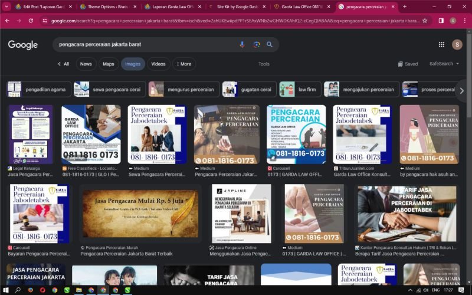This screenshot has width=472, height=295.
Task: Click the voice search microphone icon
Action: 242,44
